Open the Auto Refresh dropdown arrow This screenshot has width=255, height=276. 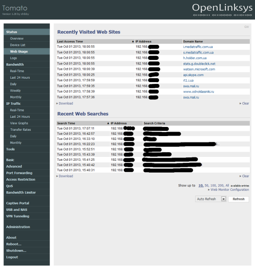pyautogui.click(x=223, y=199)
